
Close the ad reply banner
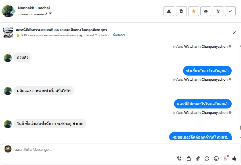click(234, 33)
